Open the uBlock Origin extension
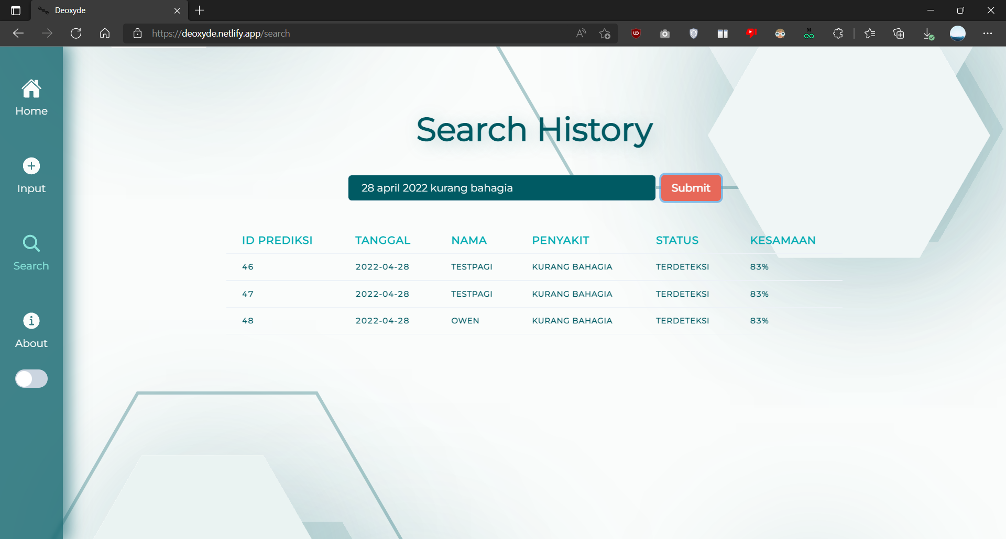Screen dimensions: 1006x539 click(x=636, y=33)
